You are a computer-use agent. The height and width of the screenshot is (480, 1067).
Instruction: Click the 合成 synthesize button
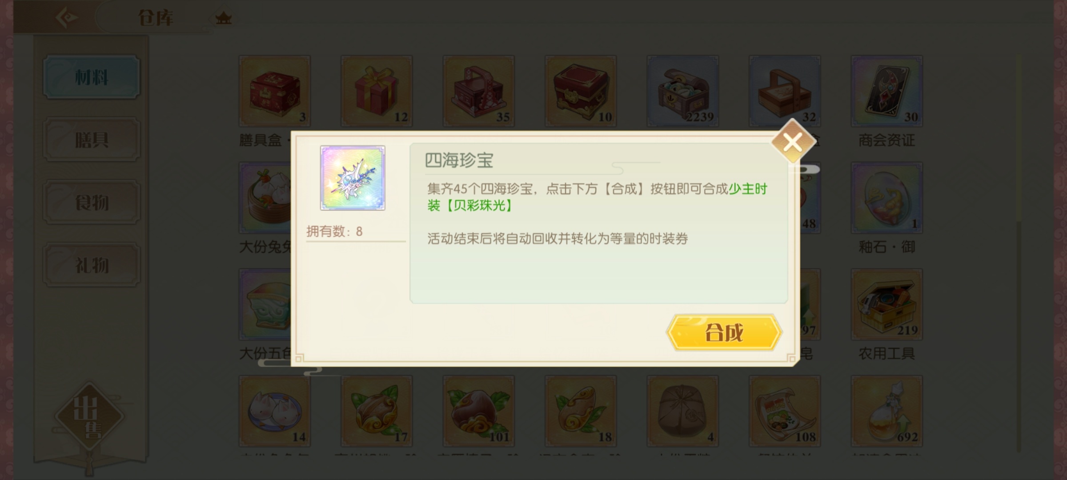724,332
